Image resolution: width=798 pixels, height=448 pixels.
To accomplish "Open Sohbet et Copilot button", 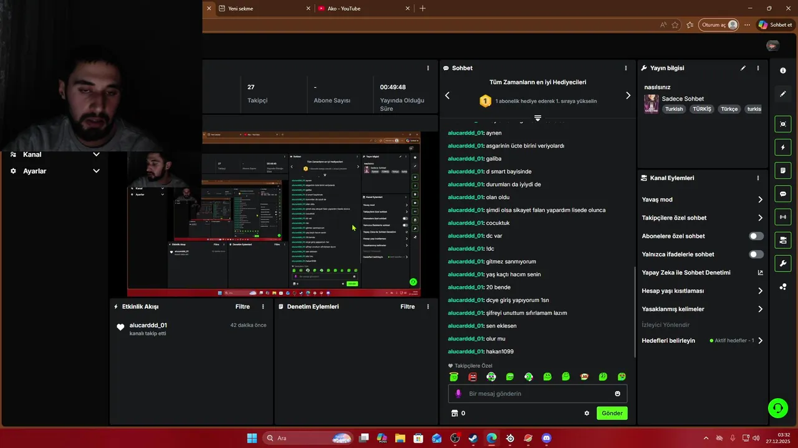I will (x=775, y=25).
